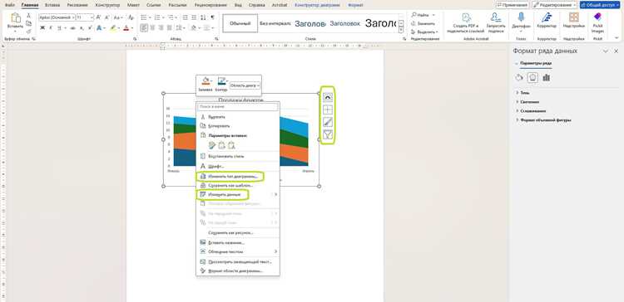Click the Корректор (Editor) icon

[547, 17]
